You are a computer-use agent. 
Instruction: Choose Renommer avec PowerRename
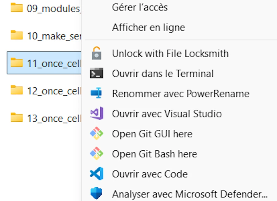point(181,93)
